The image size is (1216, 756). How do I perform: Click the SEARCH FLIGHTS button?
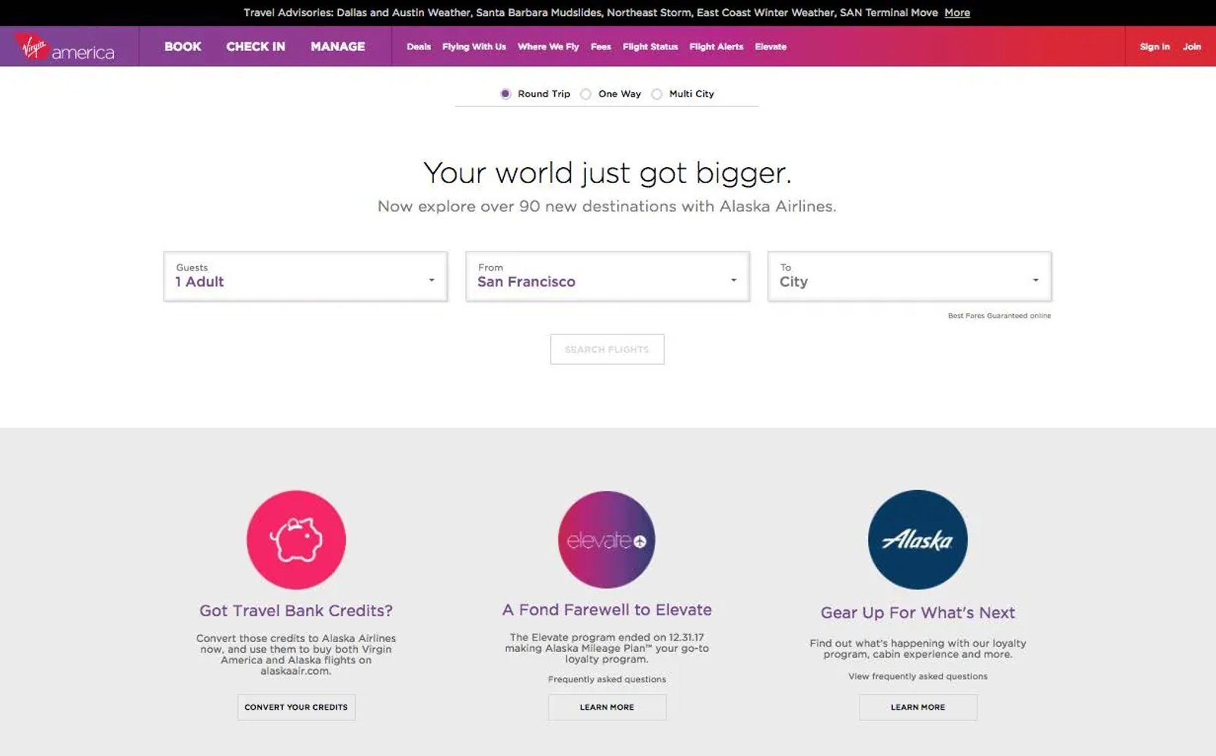coord(607,350)
